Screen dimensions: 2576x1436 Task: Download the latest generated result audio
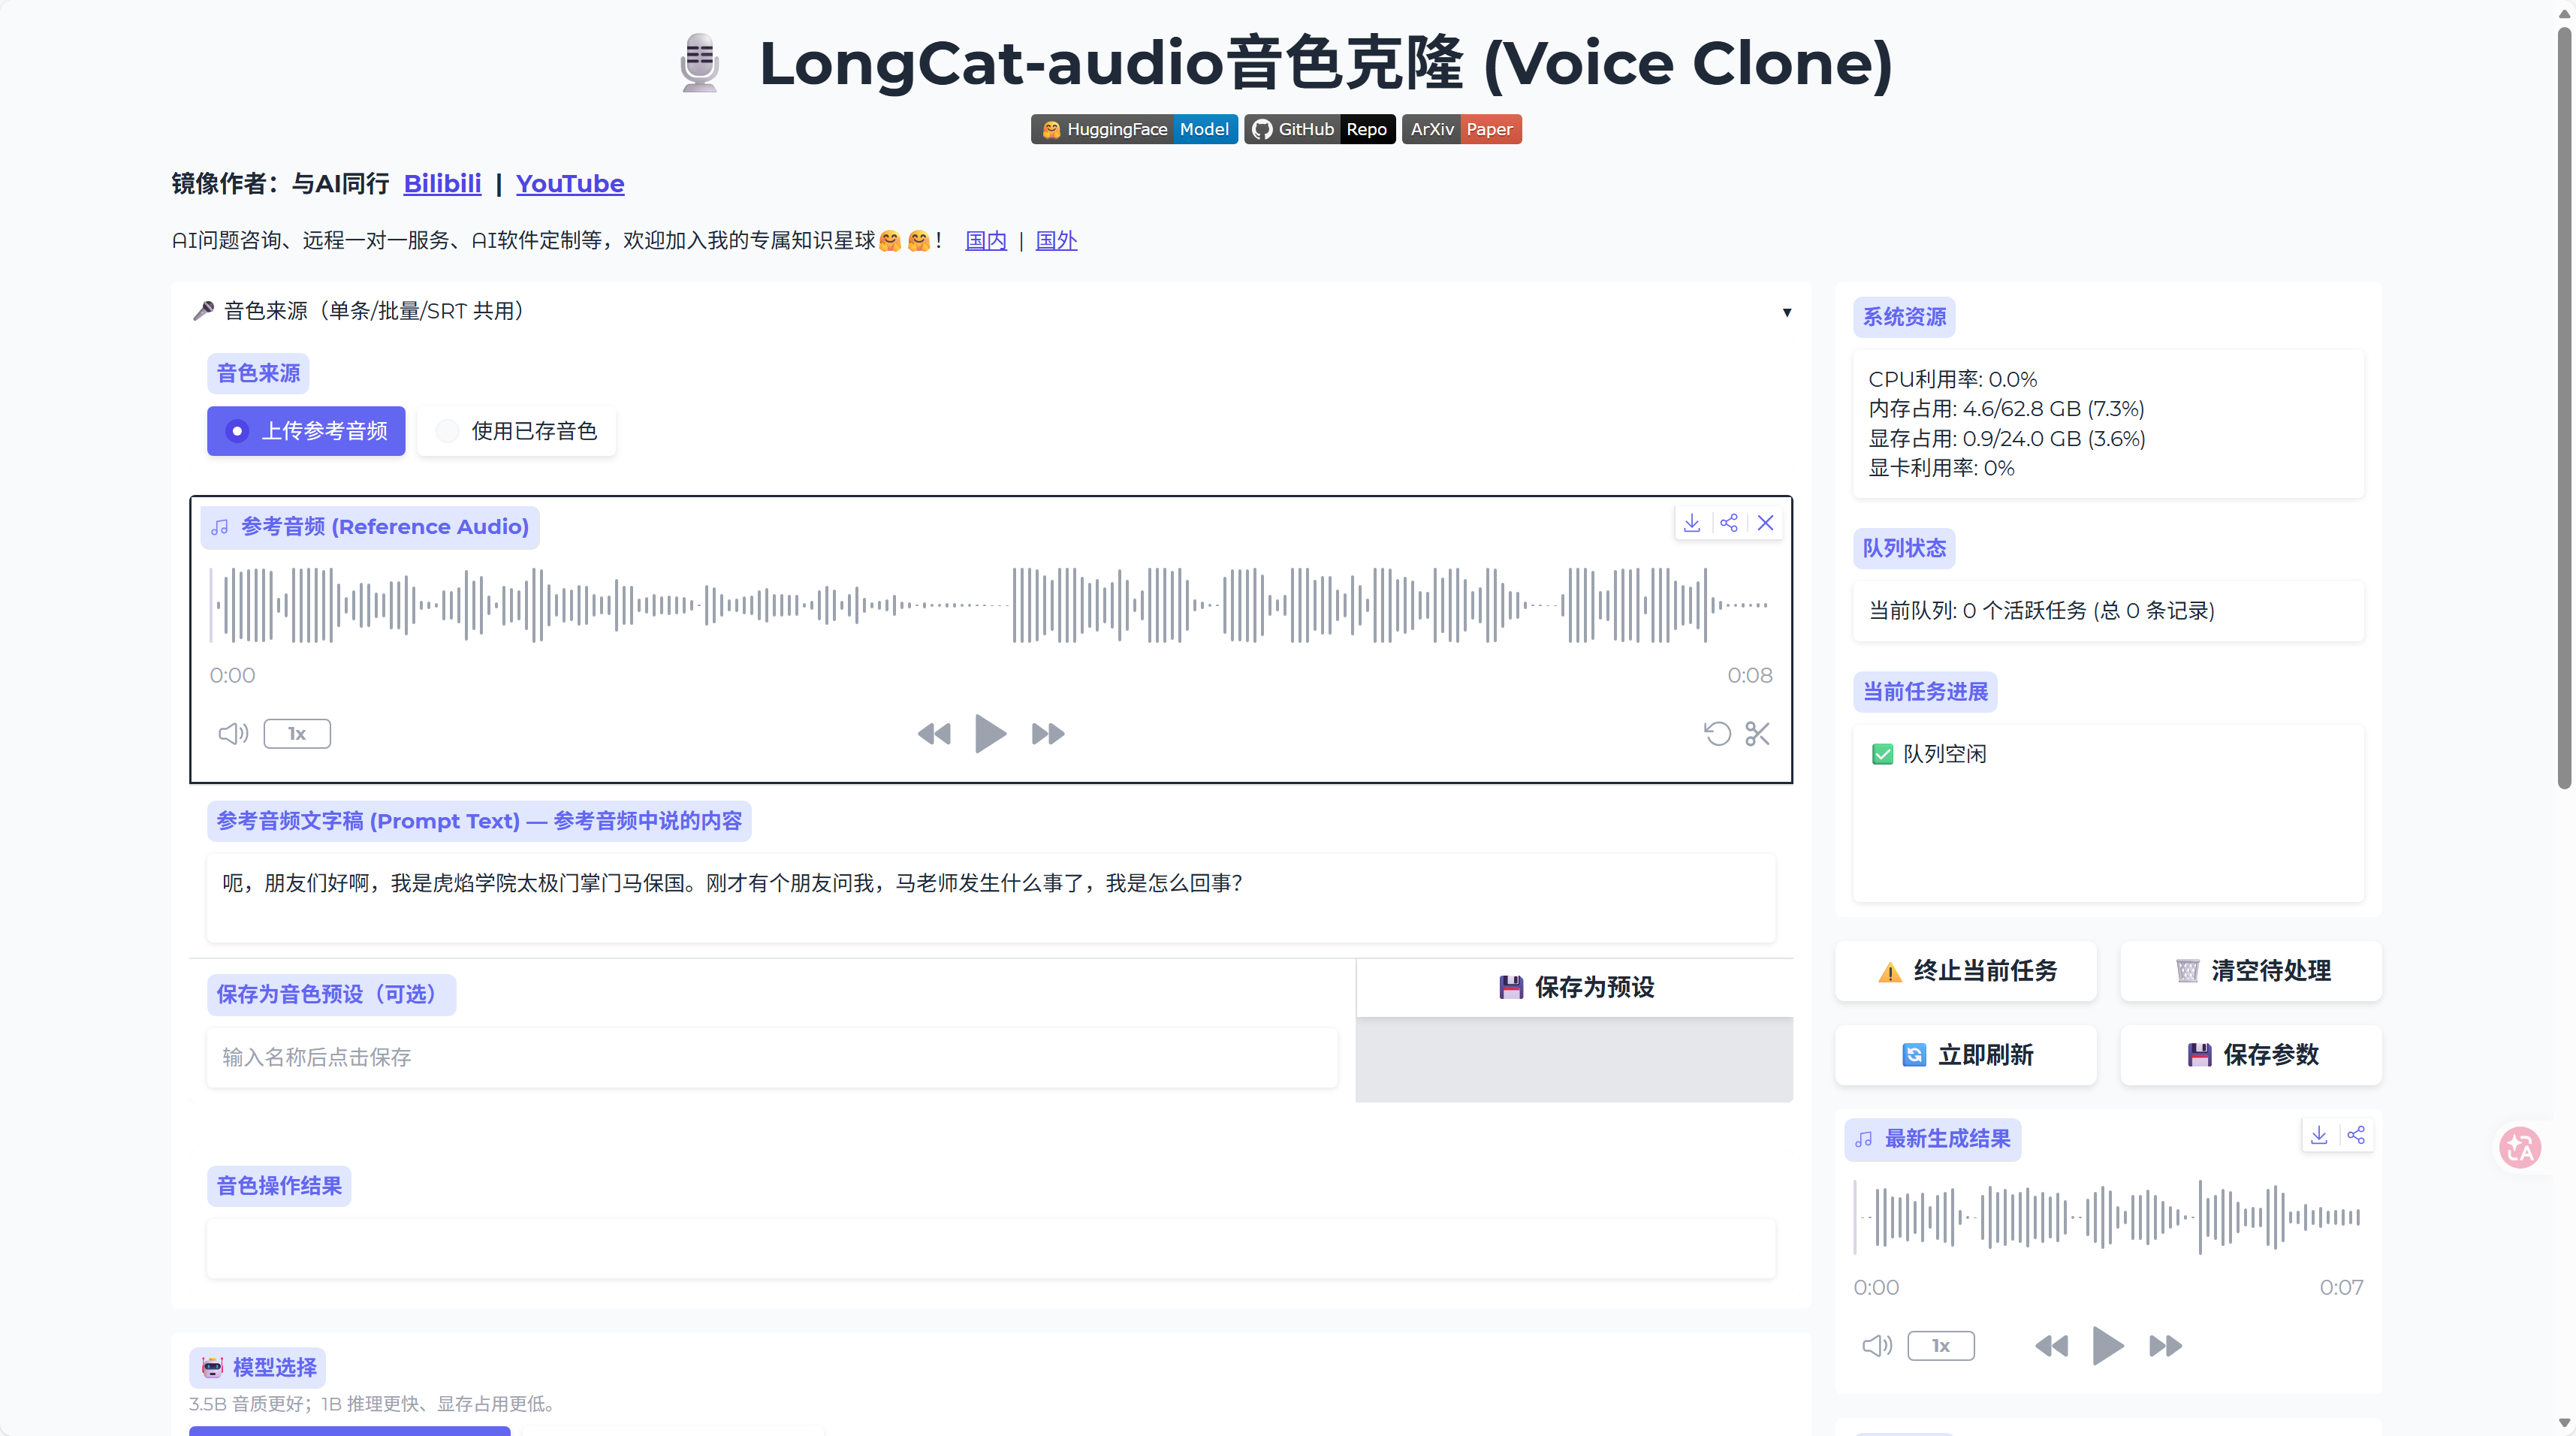click(2319, 1135)
